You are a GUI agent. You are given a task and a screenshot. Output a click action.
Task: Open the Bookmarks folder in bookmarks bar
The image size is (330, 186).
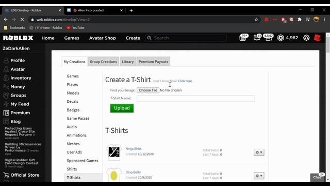(x=14, y=27)
